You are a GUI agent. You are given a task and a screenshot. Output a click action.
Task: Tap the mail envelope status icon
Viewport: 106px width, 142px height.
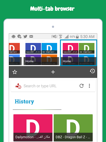(x=31, y=36)
